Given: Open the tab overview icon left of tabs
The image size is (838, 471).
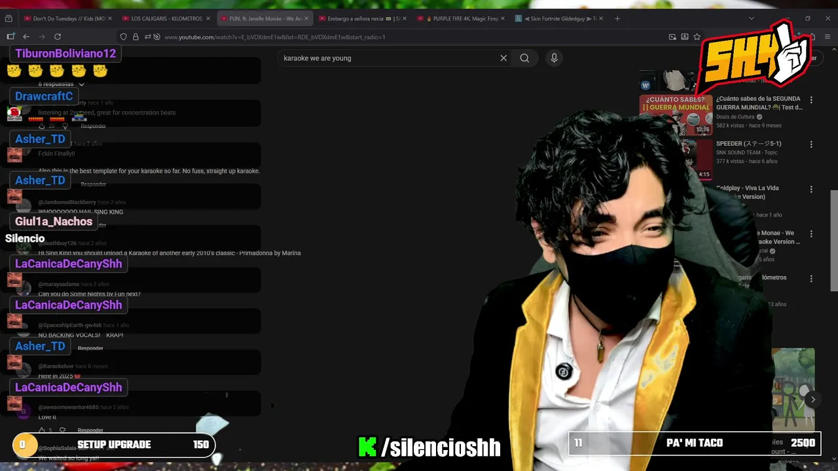Looking at the screenshot, I should point(10,18).
